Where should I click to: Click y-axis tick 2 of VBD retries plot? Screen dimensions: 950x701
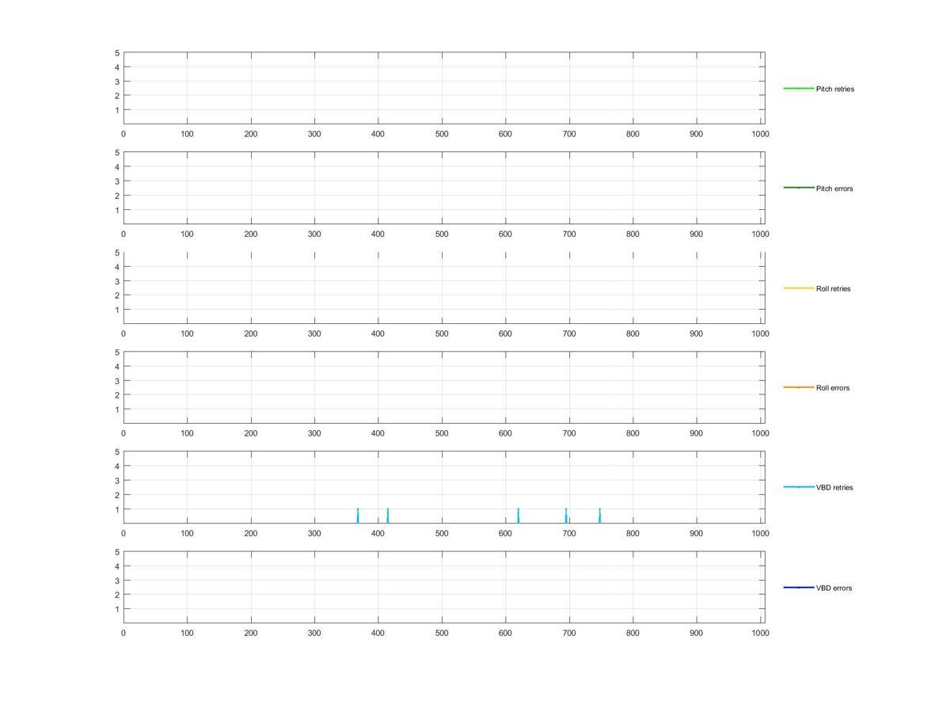coord(117,495)
